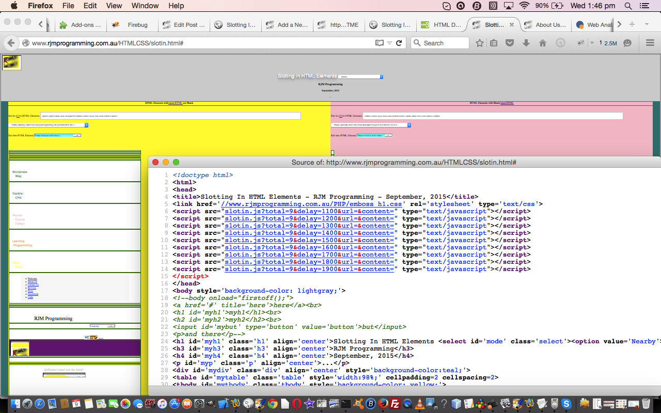This screenshot has height=413, width=661.
Task: Click the Slot In text field in the pink panel
Action: [x=493, y=116]
